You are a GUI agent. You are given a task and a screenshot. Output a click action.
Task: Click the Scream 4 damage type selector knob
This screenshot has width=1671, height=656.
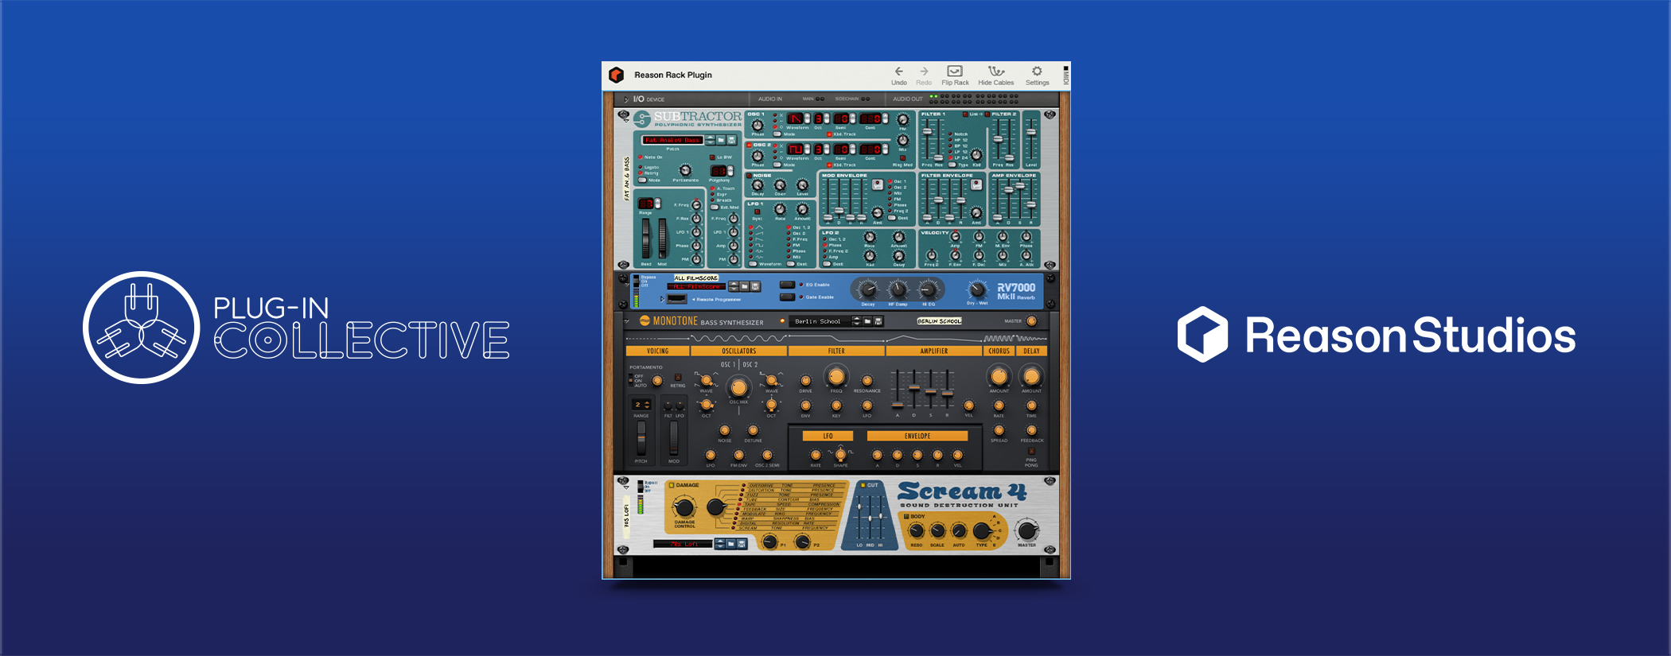point(717,507)
